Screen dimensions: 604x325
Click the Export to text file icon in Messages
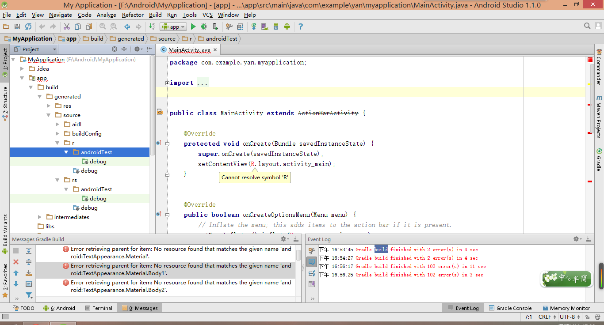coord(29,273)
